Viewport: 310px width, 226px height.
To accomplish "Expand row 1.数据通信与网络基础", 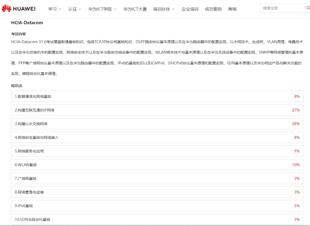I will click(157, 96).
